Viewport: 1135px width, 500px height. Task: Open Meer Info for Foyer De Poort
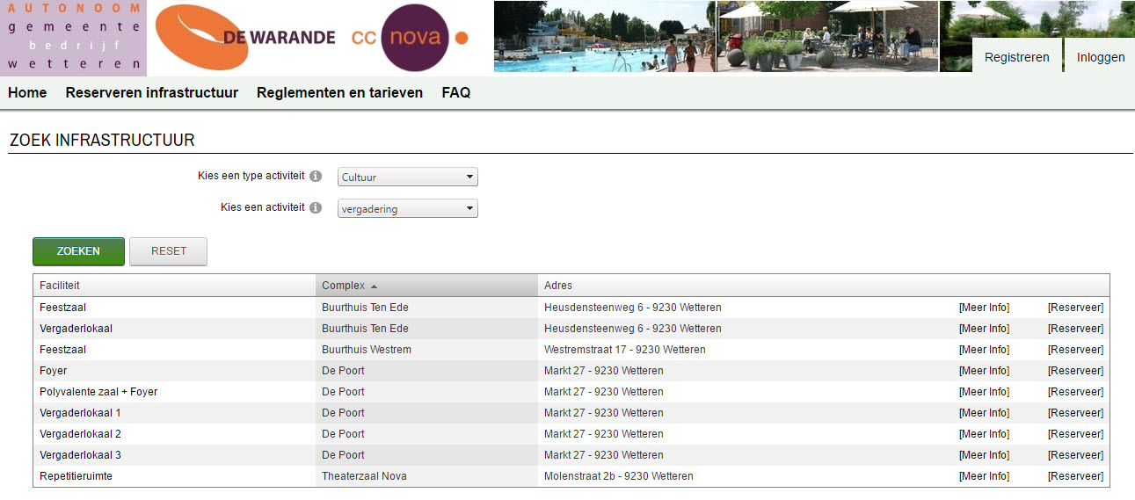pyautogui.click(x=984, y=371)
